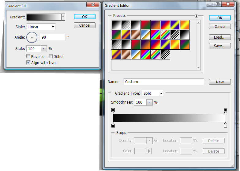Toggle the Dither checkbox
This screenshot has width=240, height=171.
(51, 57)
